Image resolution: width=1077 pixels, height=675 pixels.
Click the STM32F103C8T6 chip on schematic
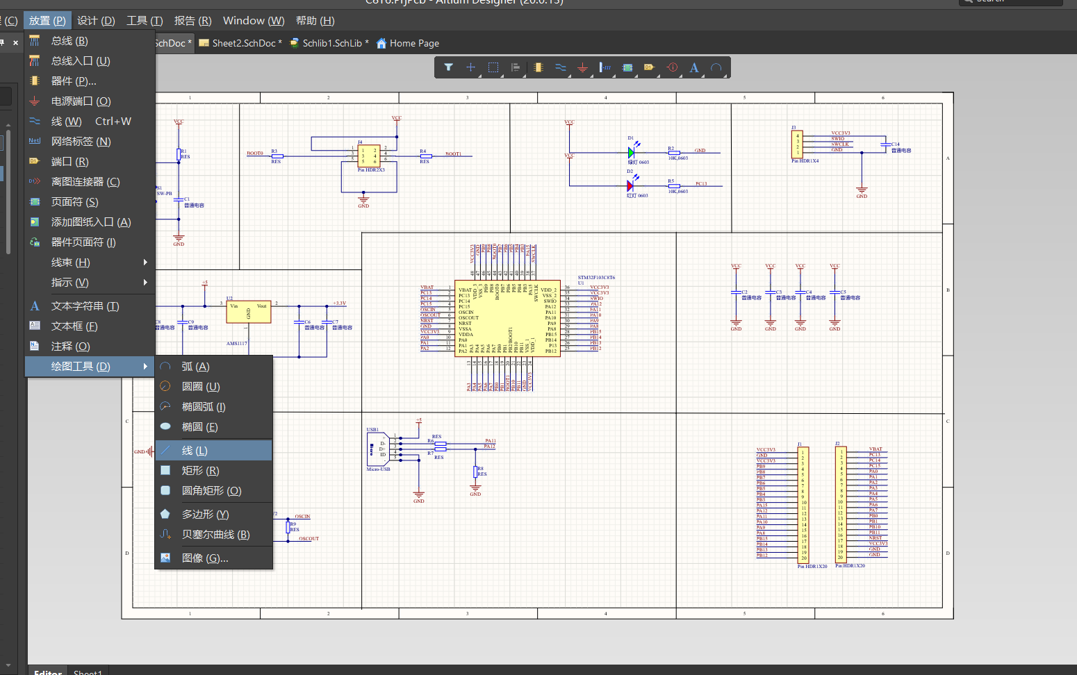pyautogui.click(x=507, y=319)
